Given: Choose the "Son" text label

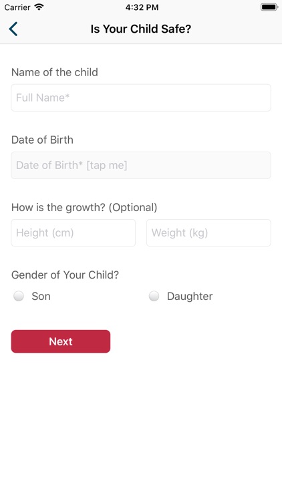Looking at the screenshot, I should 41,296.
